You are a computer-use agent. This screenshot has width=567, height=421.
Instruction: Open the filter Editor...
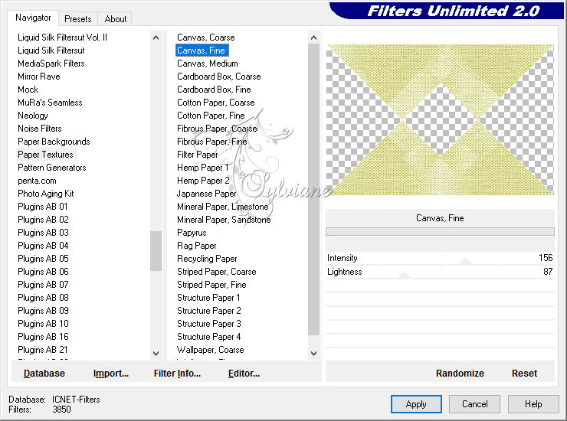point(244,374)
